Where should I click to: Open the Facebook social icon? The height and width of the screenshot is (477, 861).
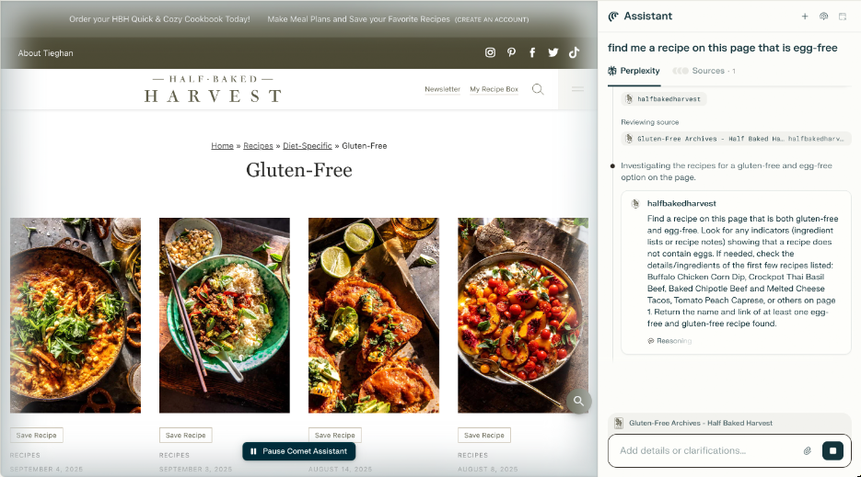(x=532, y=52)
